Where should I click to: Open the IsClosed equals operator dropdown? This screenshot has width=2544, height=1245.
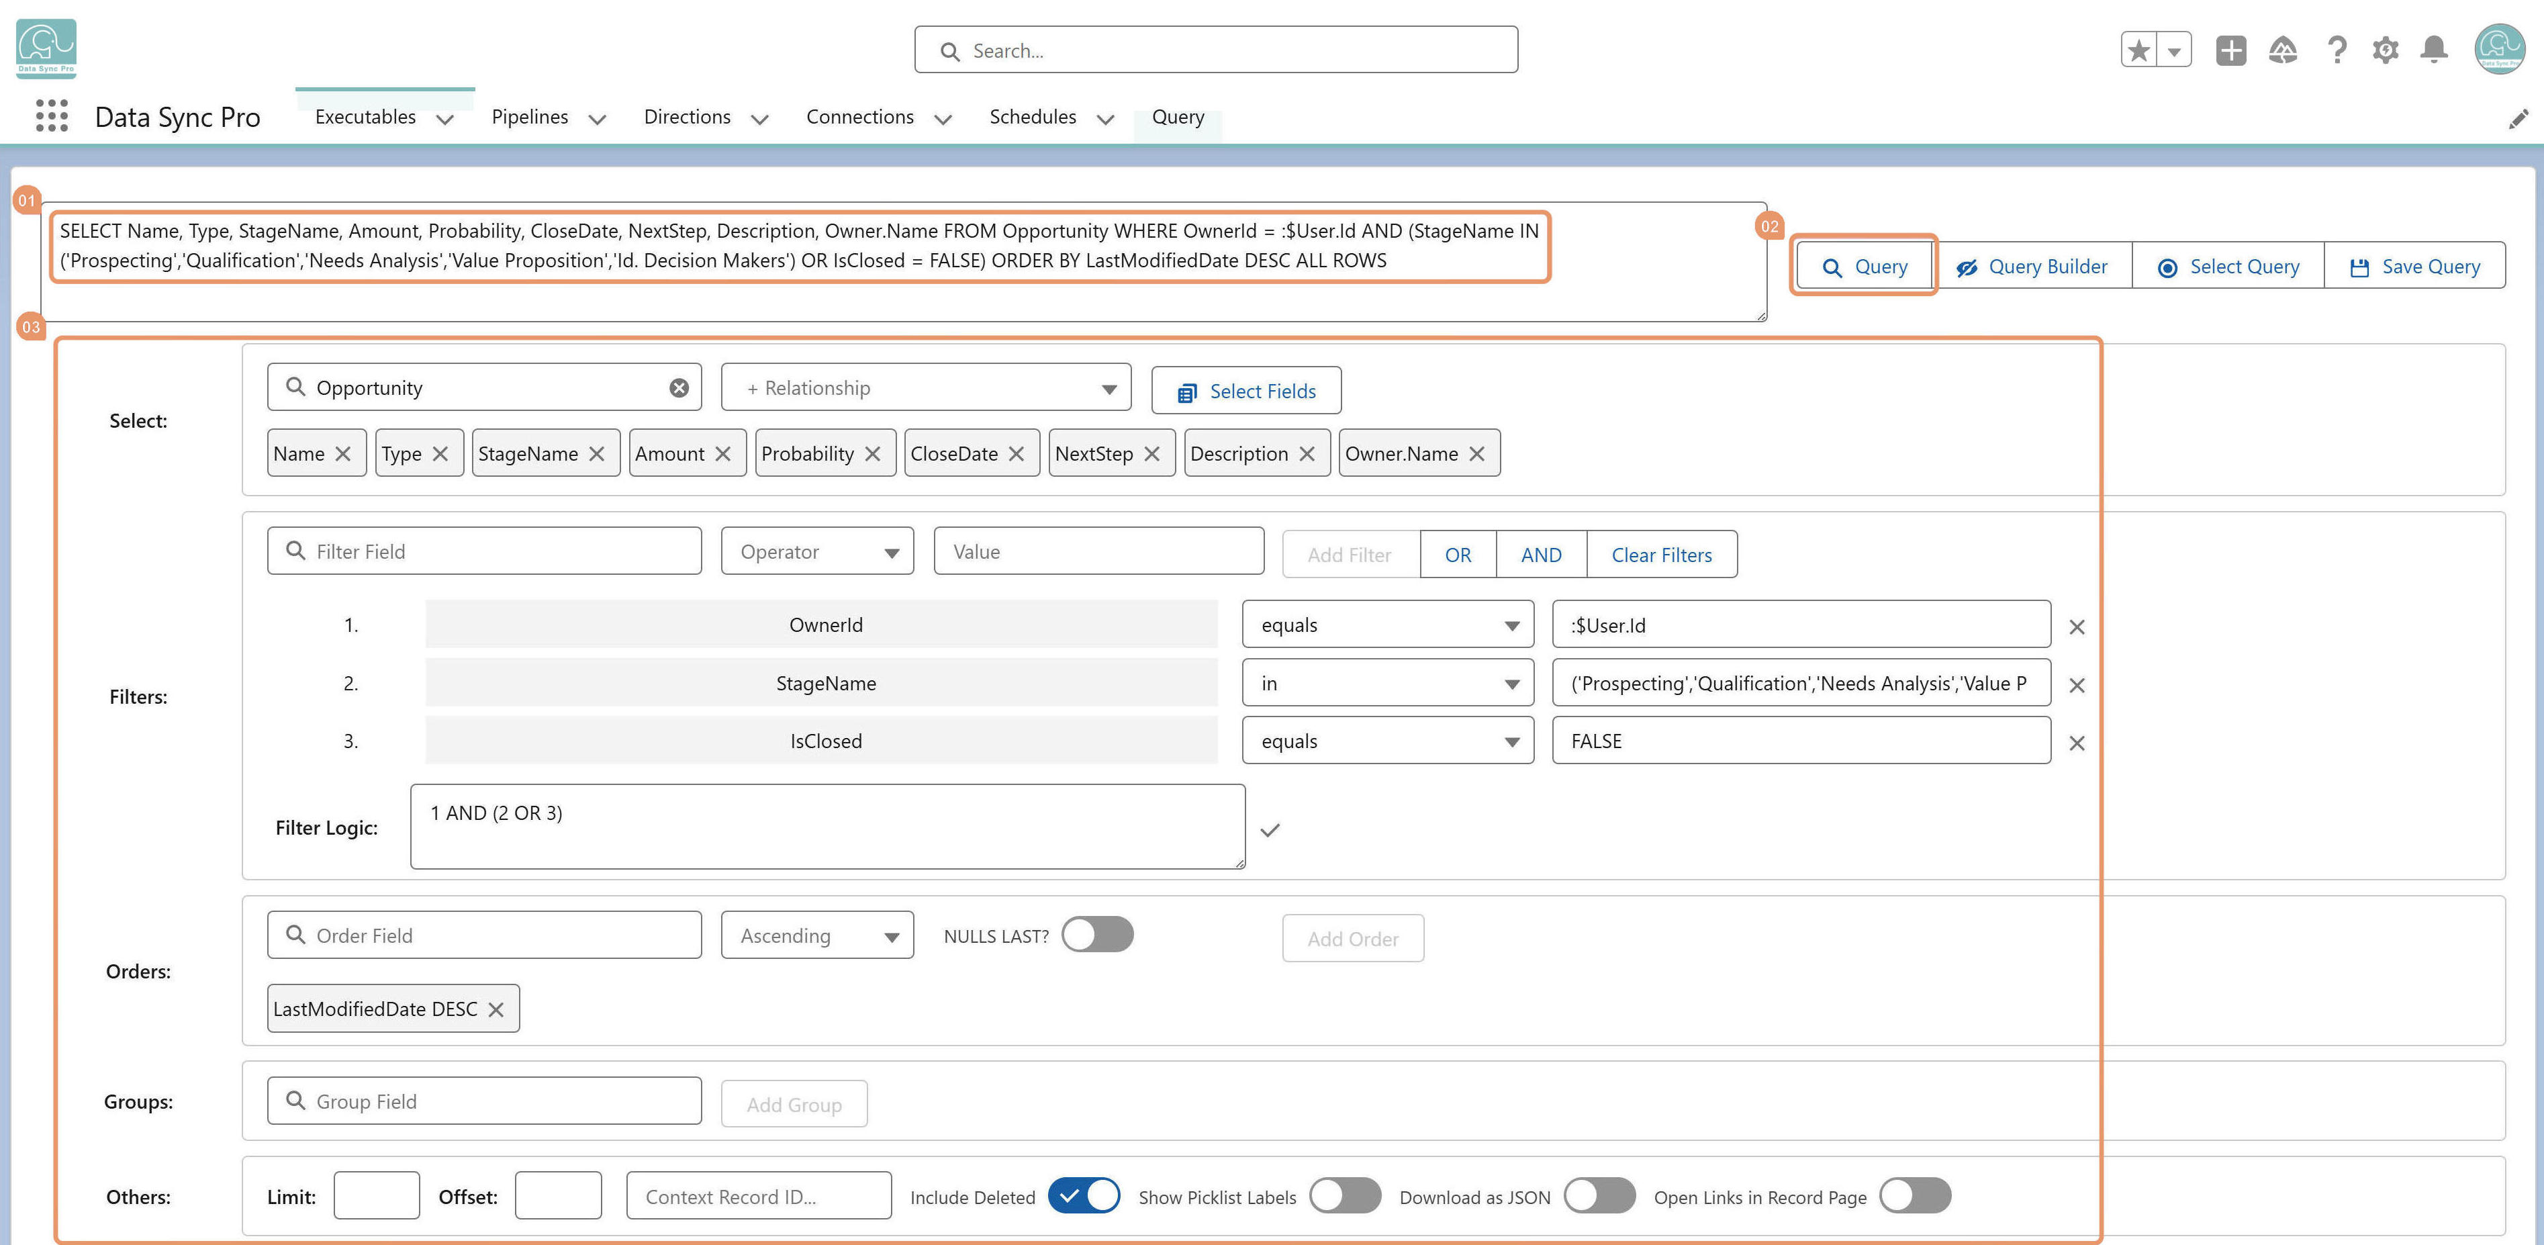(1388, 741)
